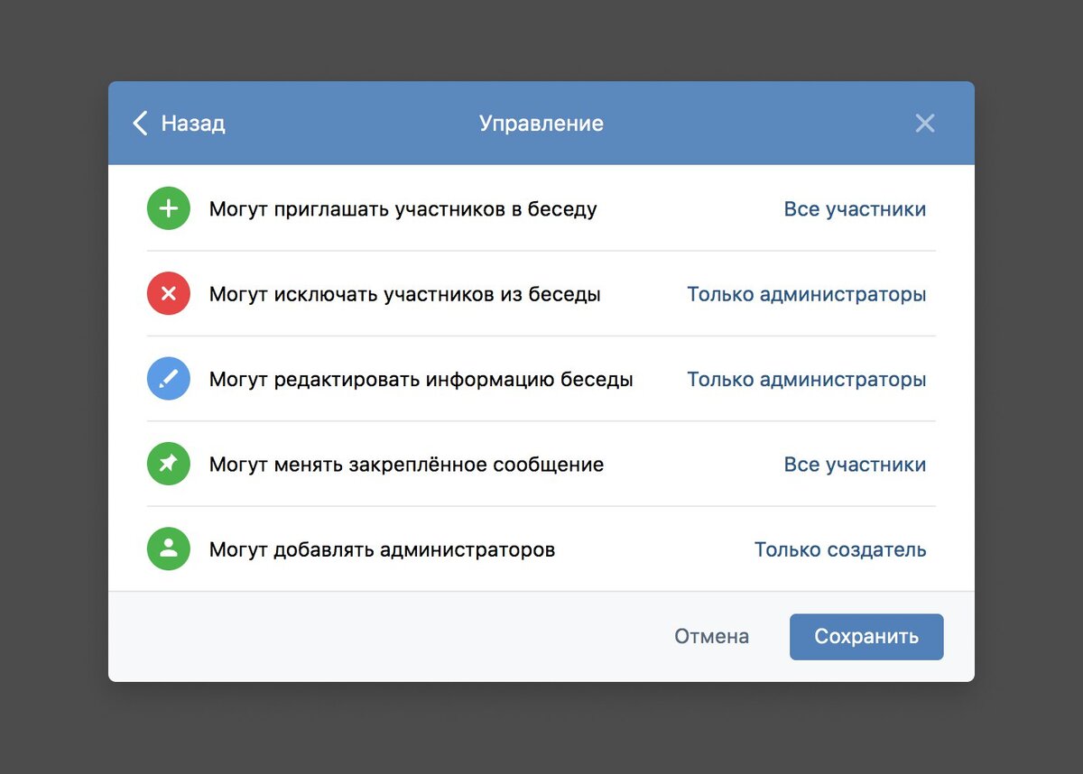Screen dimensions: 1083x774
Task: Click the red cross exclude icon
Action: (169, 294)
